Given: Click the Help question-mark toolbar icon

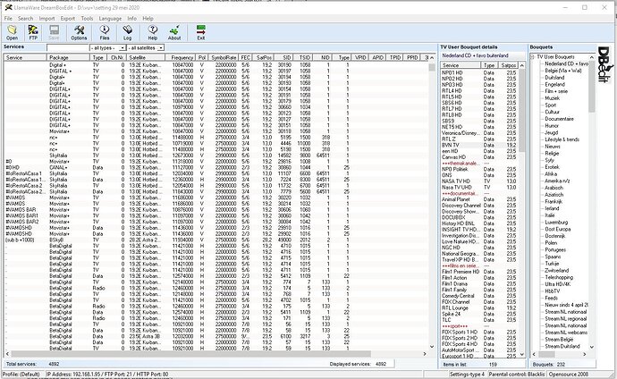Looking at the screenshot, I should (153, 32).
